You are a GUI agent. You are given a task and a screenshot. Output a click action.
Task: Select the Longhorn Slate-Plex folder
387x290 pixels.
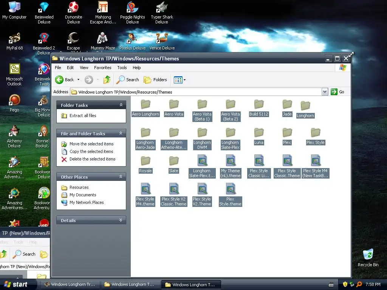click(230, 139)
